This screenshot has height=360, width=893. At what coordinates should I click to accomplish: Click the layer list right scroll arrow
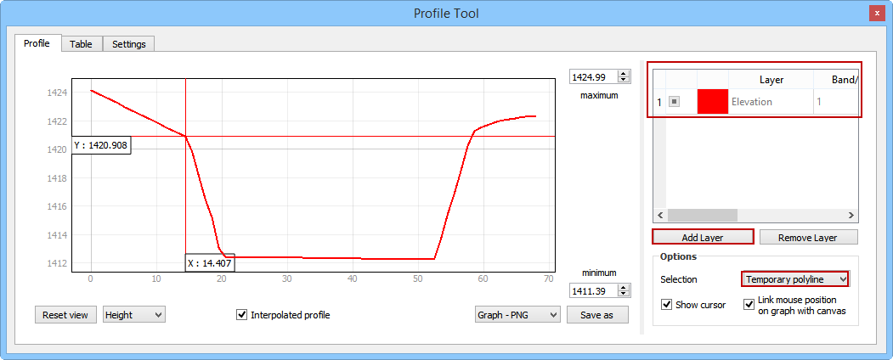(852, 216)
